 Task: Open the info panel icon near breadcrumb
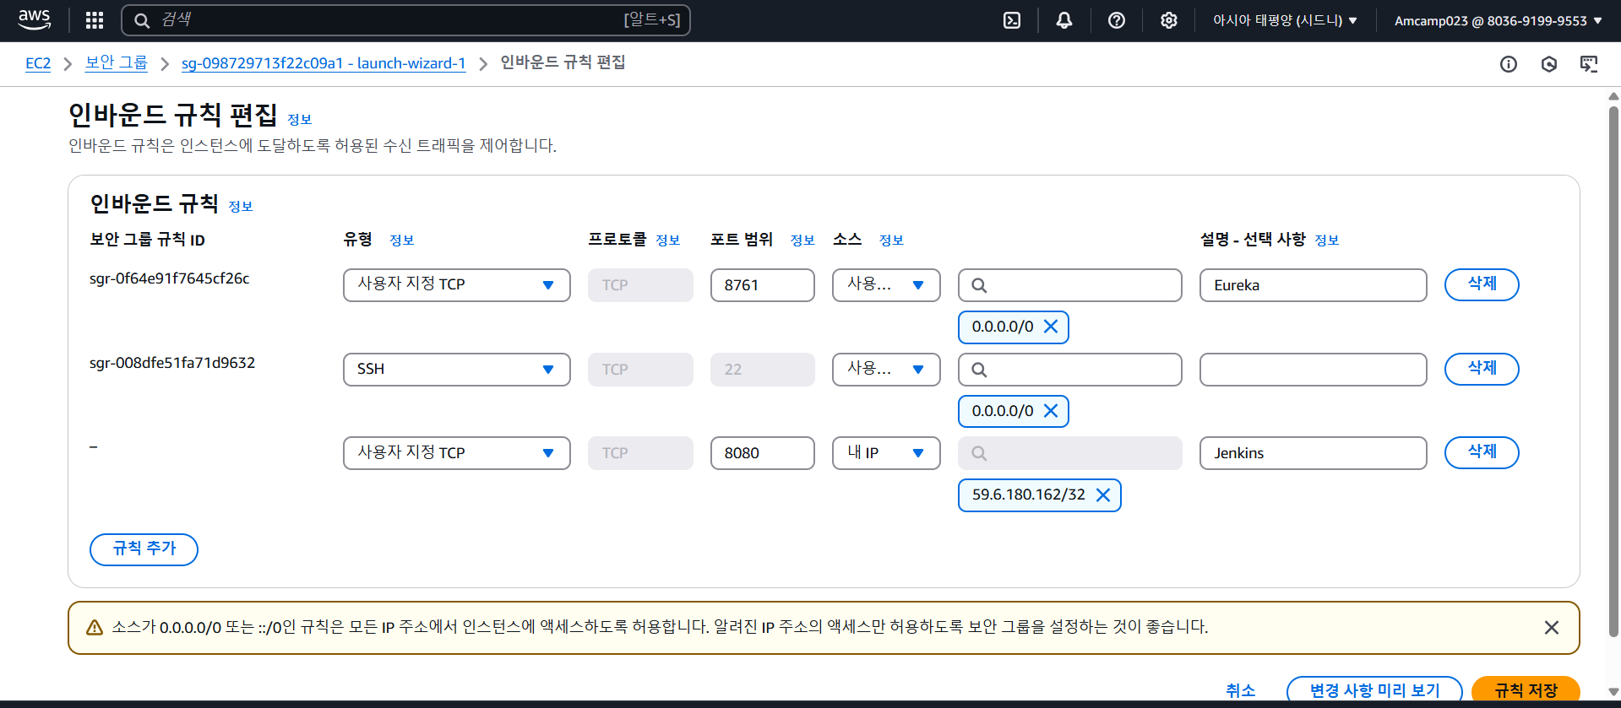pos(1509,64)
